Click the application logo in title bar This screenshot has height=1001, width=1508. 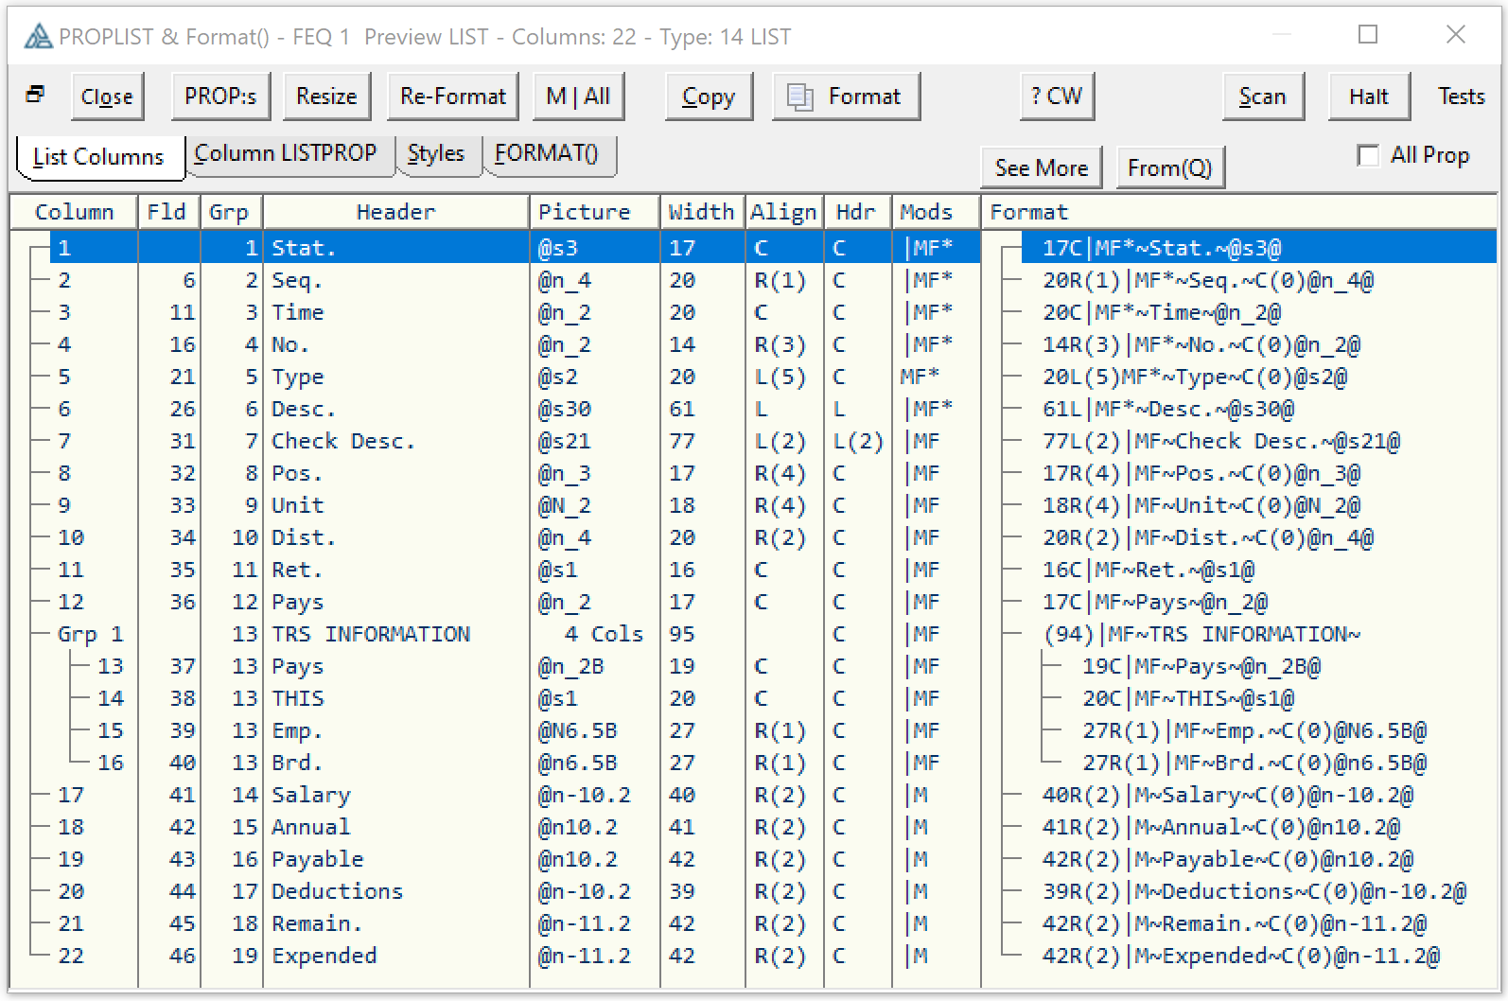38,37
